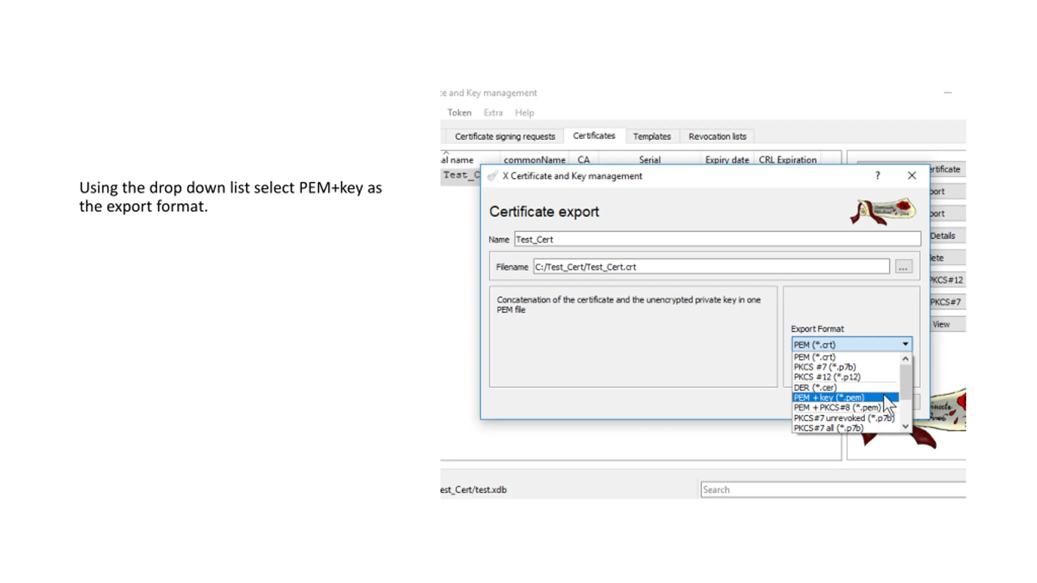This screenshot has width=1037, height=583.
Task: Click the Filename path field
Action: [x=711, y=267]
